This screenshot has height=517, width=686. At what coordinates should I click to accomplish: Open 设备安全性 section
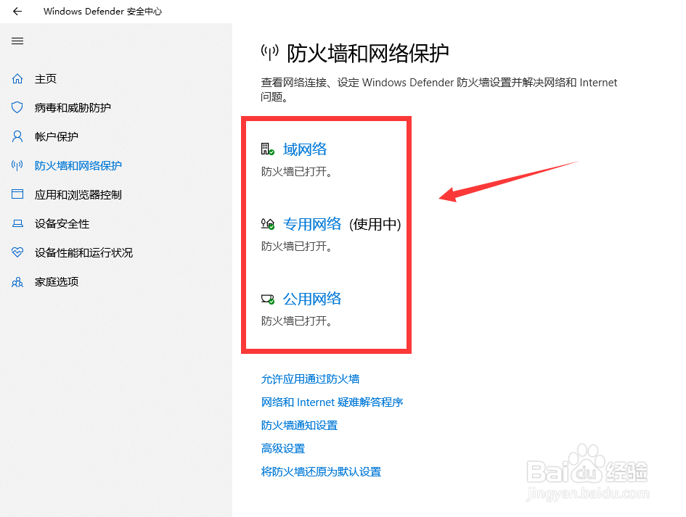point(62,224)
